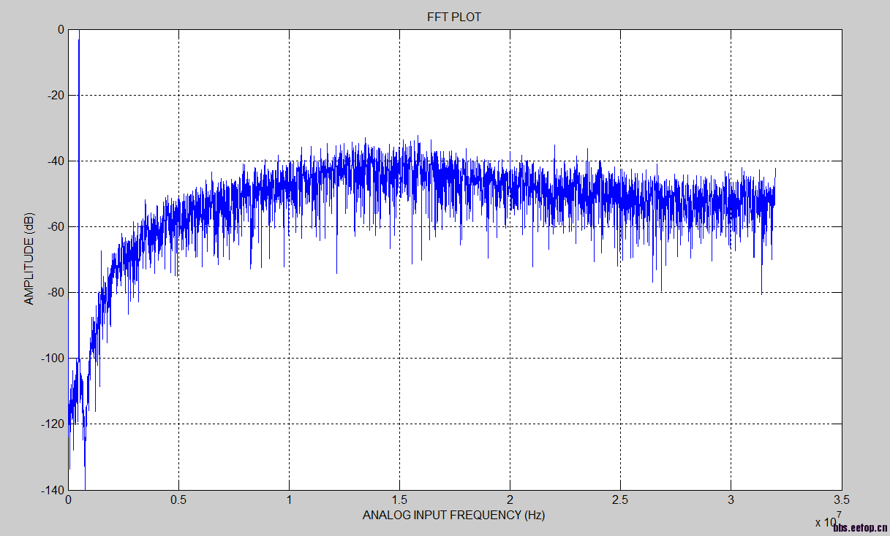Click the ANALOG INPUT FREQUENCY (Hz) axis label

[x=453, y=515]
